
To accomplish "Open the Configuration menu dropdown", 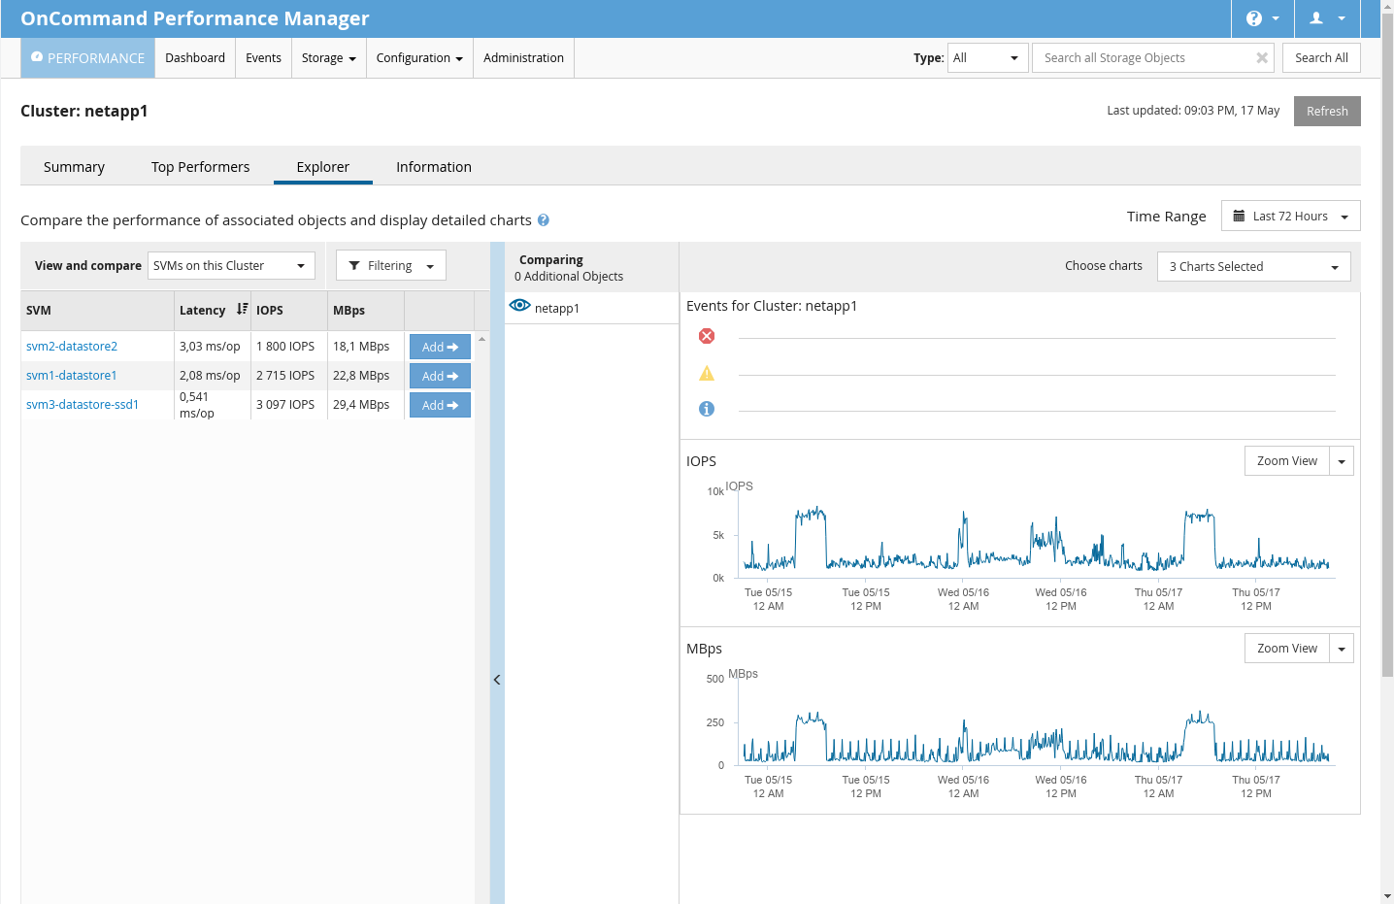I will tap(419, 58).
